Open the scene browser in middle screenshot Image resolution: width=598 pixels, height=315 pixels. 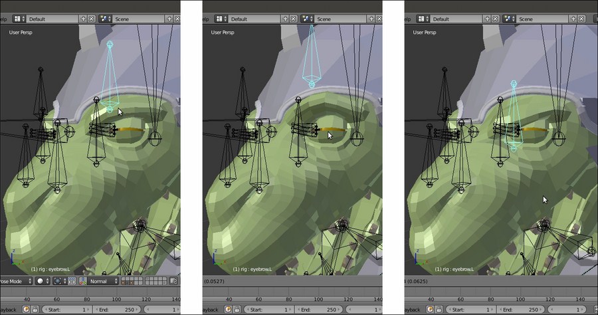point(308,19)
